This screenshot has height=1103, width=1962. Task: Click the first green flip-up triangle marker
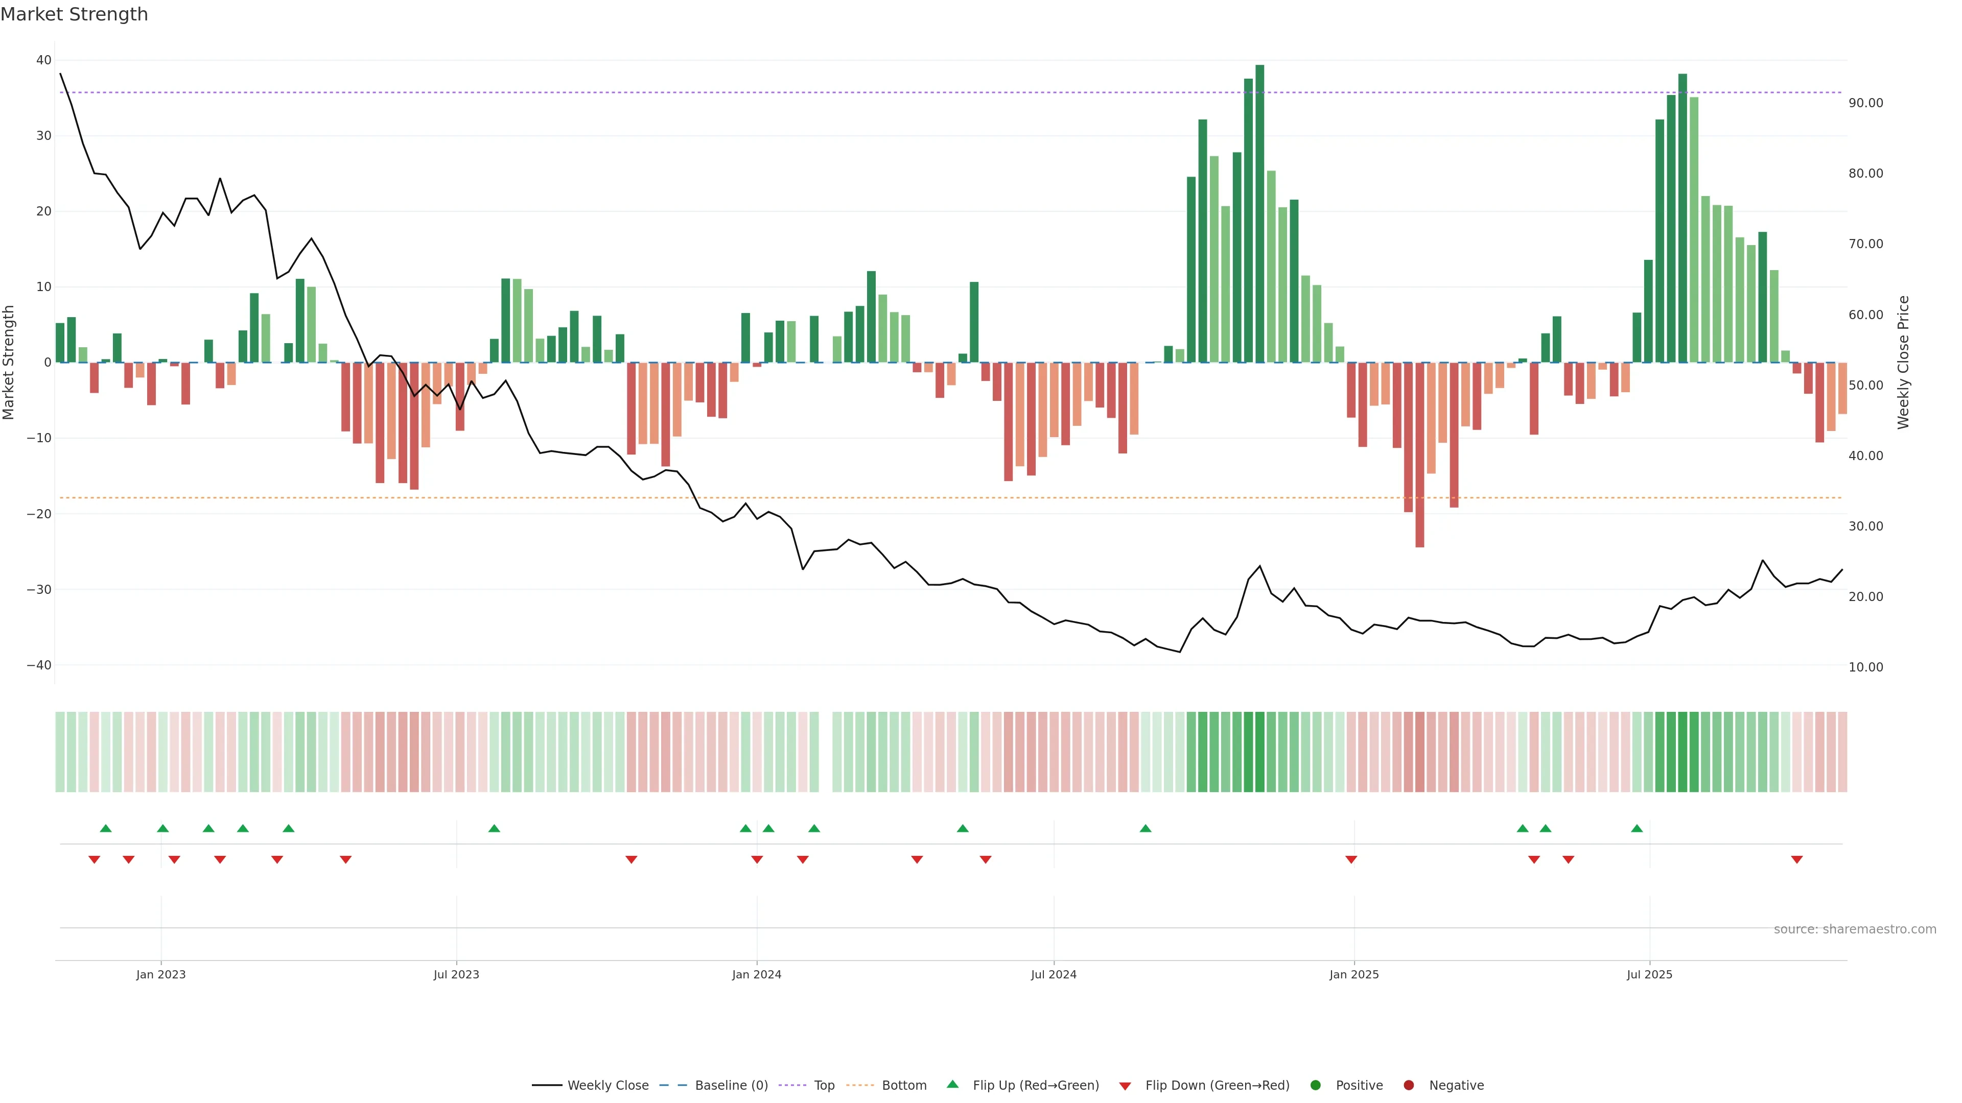(x=106, y=828)
